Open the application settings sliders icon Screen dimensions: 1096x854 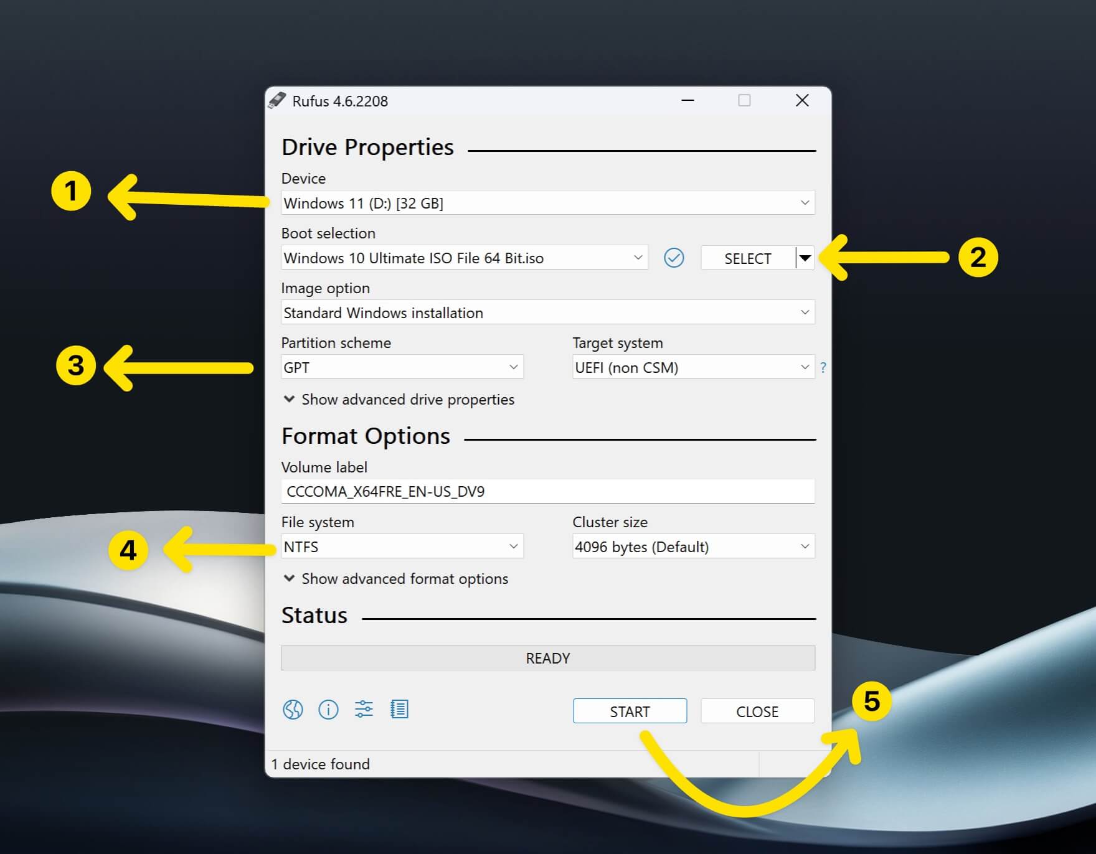(x=364, y=709)
